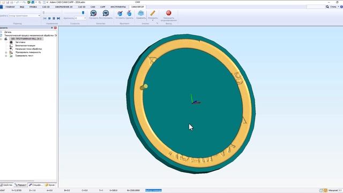Click the Восстановить simulation state icon
Image resolution: width=343 pixels, height=193 pixels.
(106, 13)
